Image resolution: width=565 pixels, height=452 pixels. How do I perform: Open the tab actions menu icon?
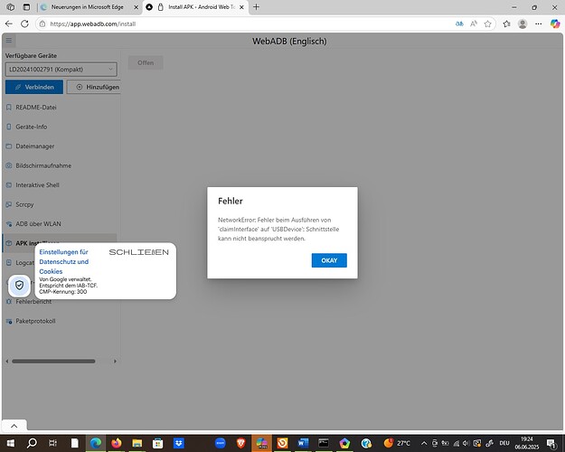[x=26, y=7]
